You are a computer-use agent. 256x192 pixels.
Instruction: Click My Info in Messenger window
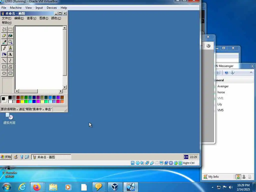[213, 177]
